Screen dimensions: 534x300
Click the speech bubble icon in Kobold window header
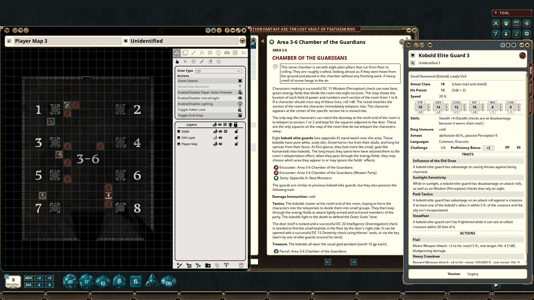point(430,45)
